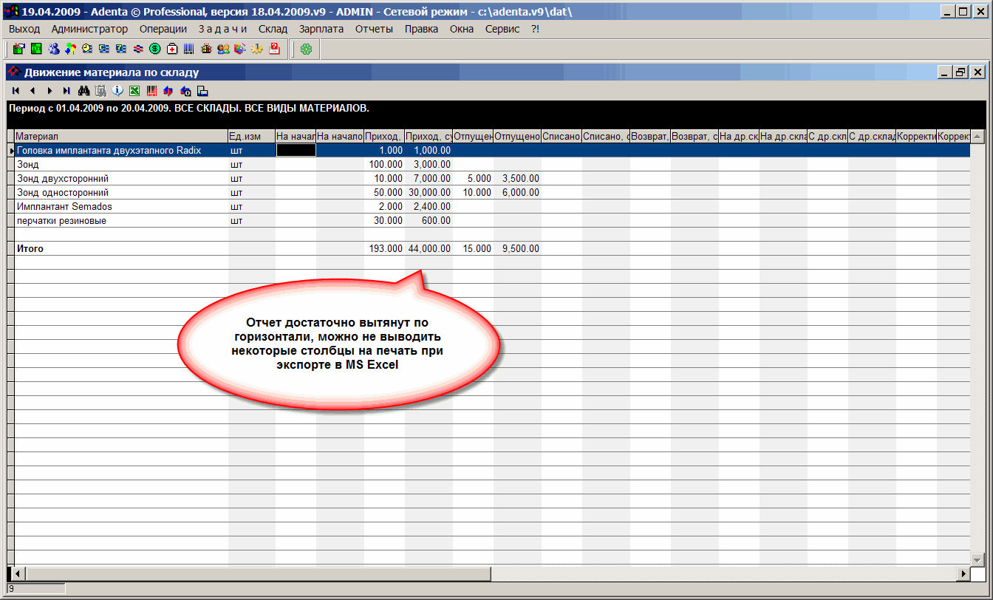The width and height of the screenshot is (993, 600).
Task: Click the blue info bubble icon
Action: pyautogui.click(x=117, y=91)
